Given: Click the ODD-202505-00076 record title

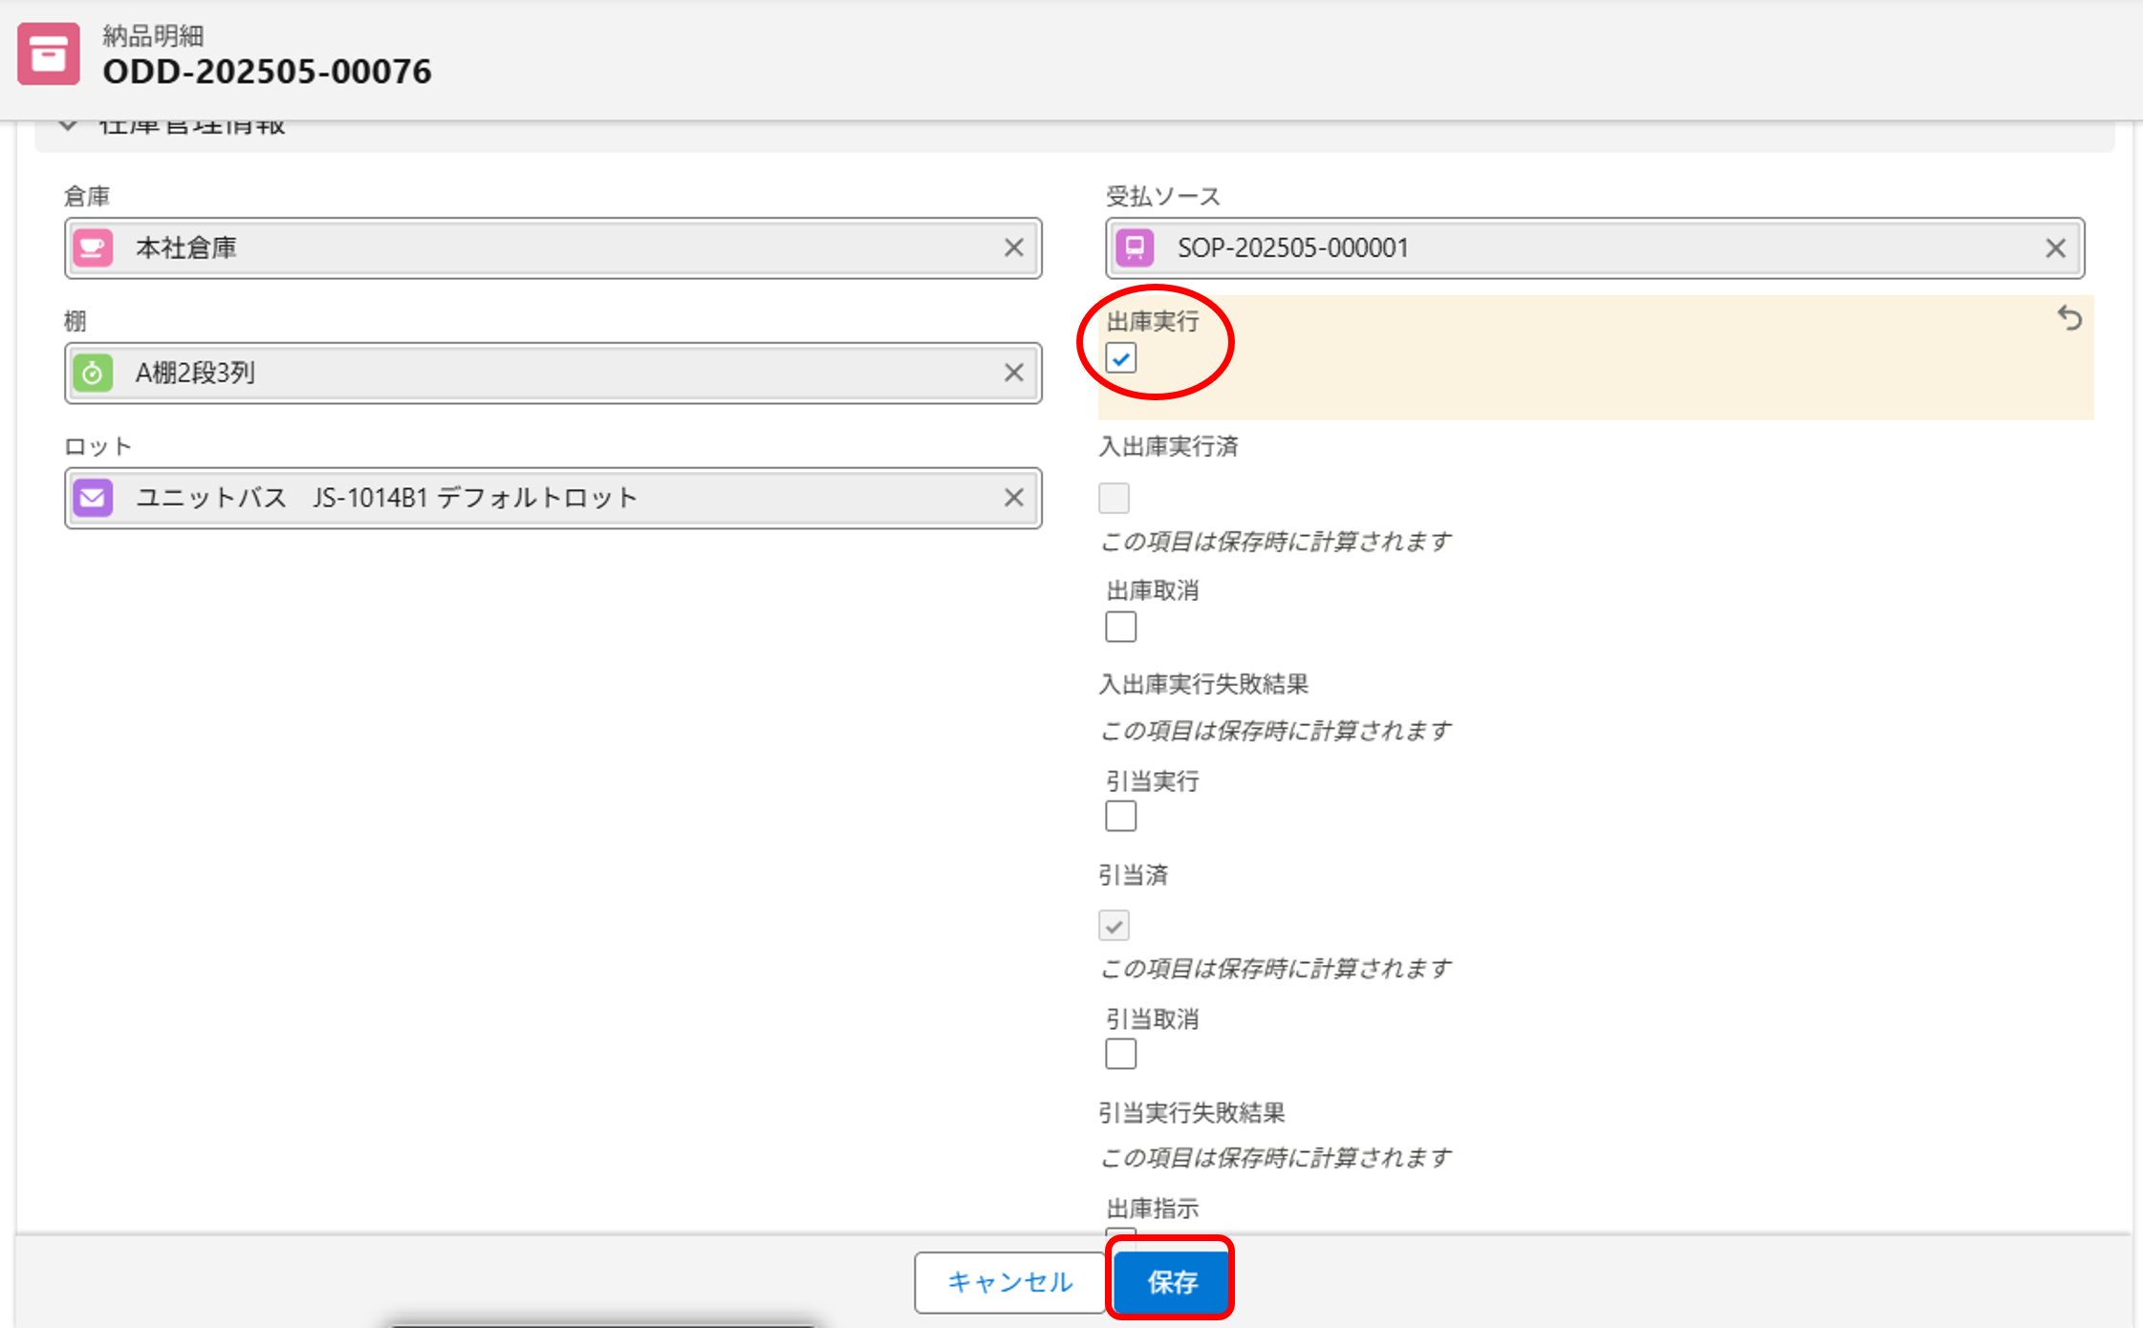Looking at the screenshot, I should point(268,72).
